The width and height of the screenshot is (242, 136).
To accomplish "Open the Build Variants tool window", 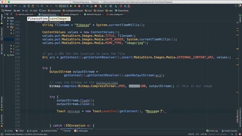I will (x=2, y=103).
